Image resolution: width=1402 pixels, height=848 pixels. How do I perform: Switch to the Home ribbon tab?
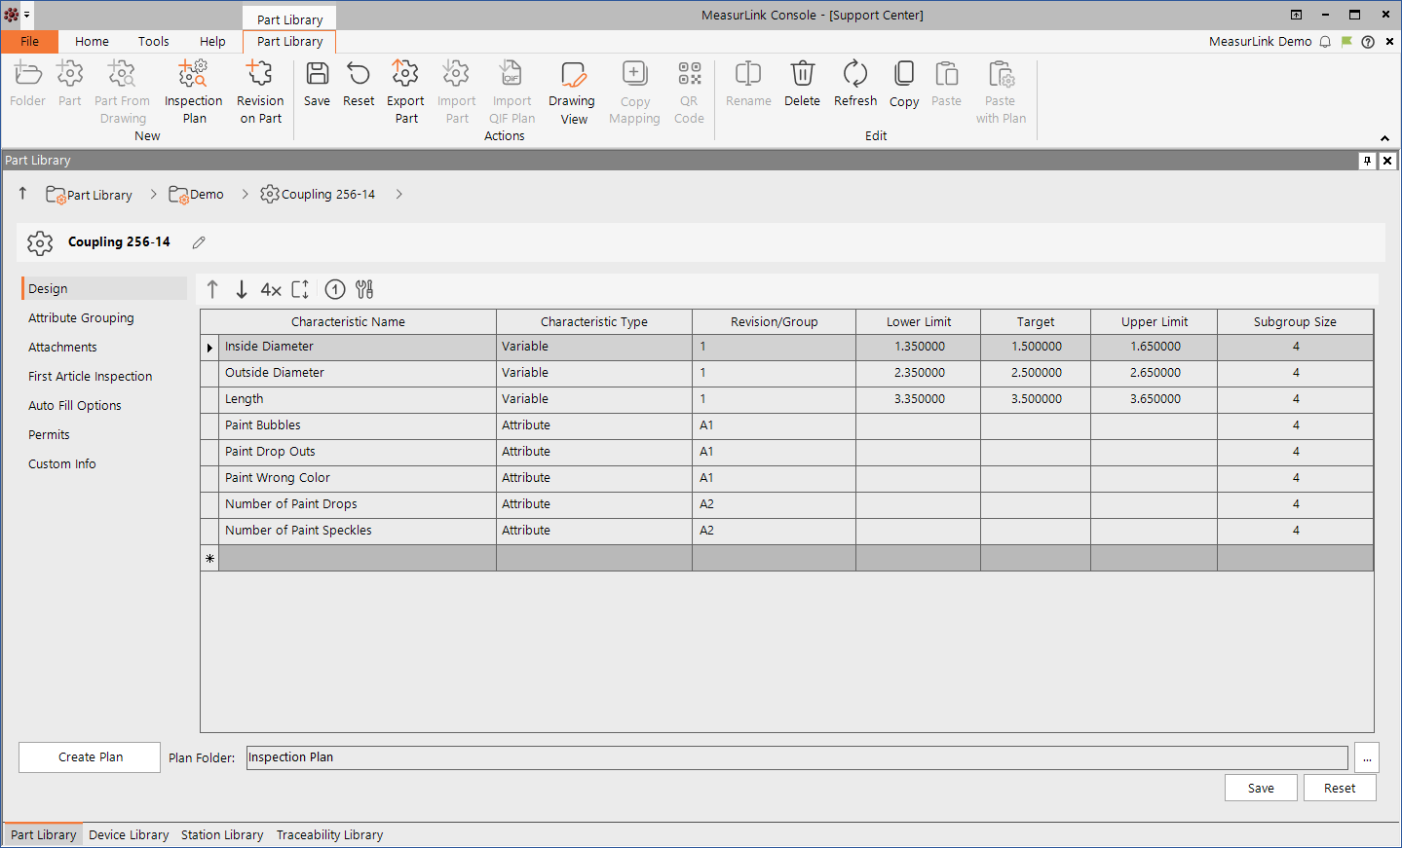[92, 41]
